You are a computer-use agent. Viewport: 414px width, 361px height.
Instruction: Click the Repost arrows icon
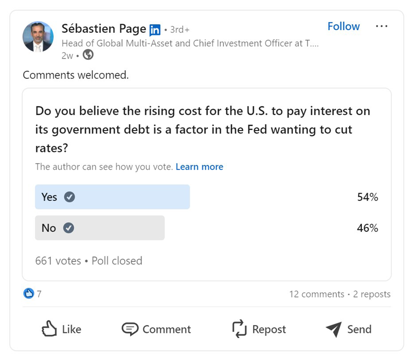239,329
